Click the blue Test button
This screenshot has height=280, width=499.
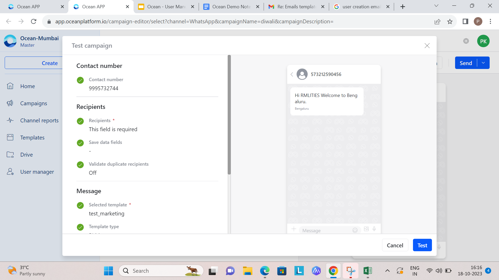point(422,245)
